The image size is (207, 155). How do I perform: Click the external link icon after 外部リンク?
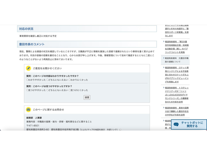pyautogui.click(x=120, y=130)
